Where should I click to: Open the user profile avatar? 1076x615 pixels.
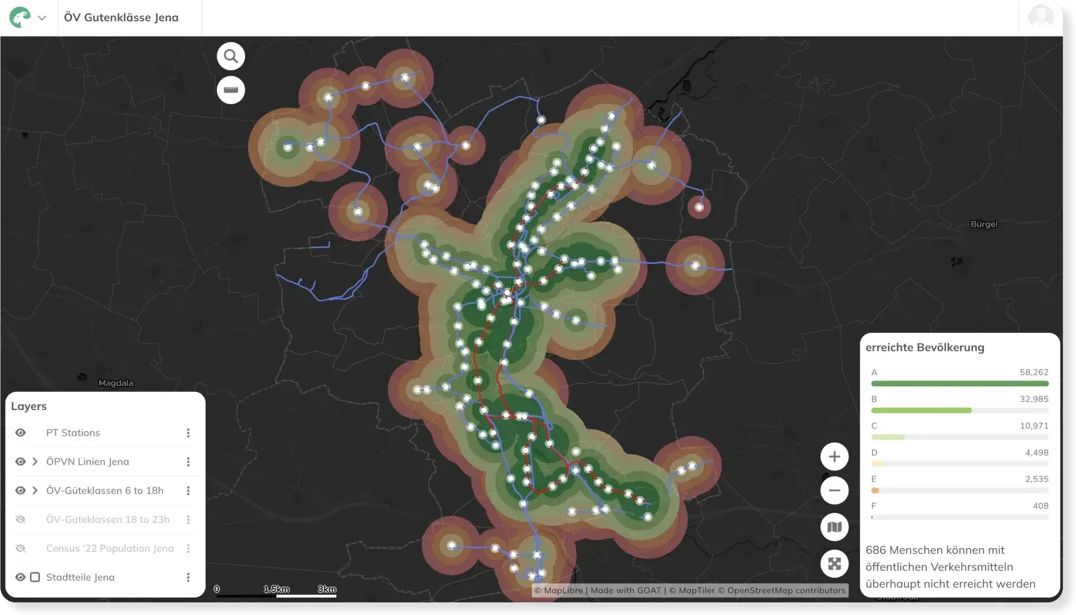[1041, 17]
